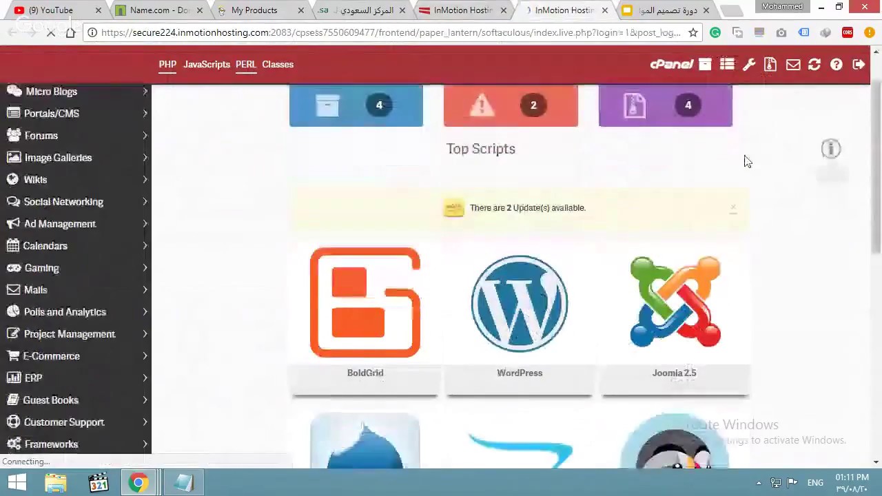Expand the Calendars category
The width and height of the screenshot is (882, 496).
pos(76,246)
